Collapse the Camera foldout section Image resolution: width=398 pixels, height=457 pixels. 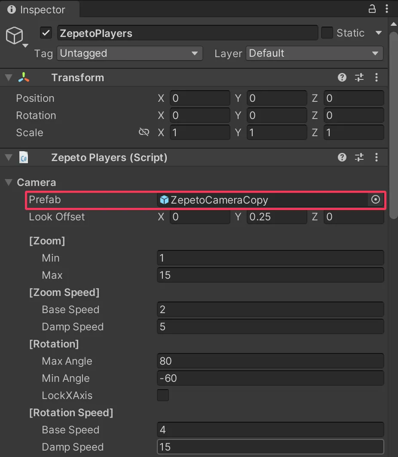[x=9, y=182]
